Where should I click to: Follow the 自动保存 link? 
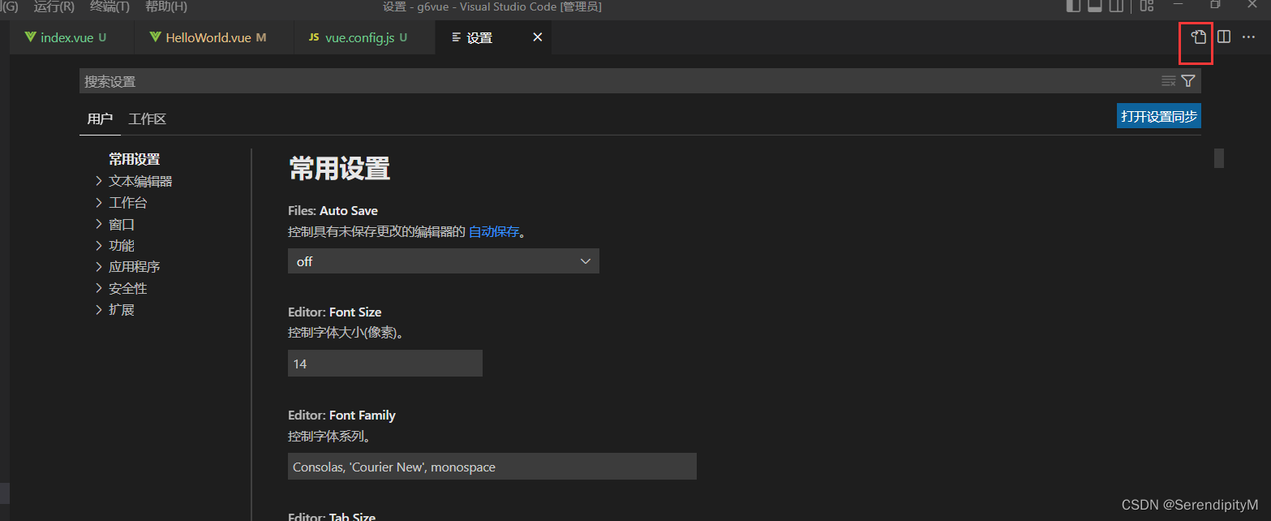(494, 231)
